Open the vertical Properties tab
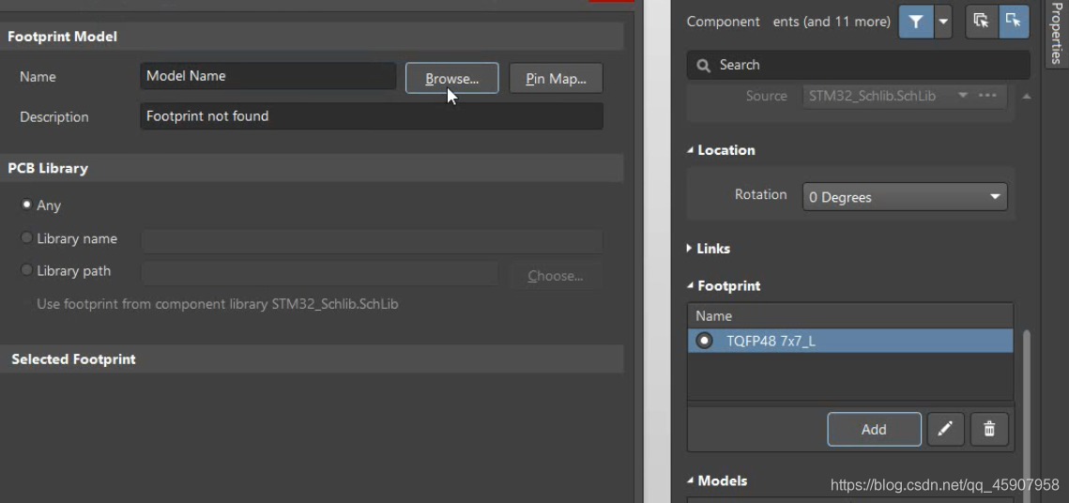Image resolution: width=1069 pixels, height=503 pixels. 1056,34
